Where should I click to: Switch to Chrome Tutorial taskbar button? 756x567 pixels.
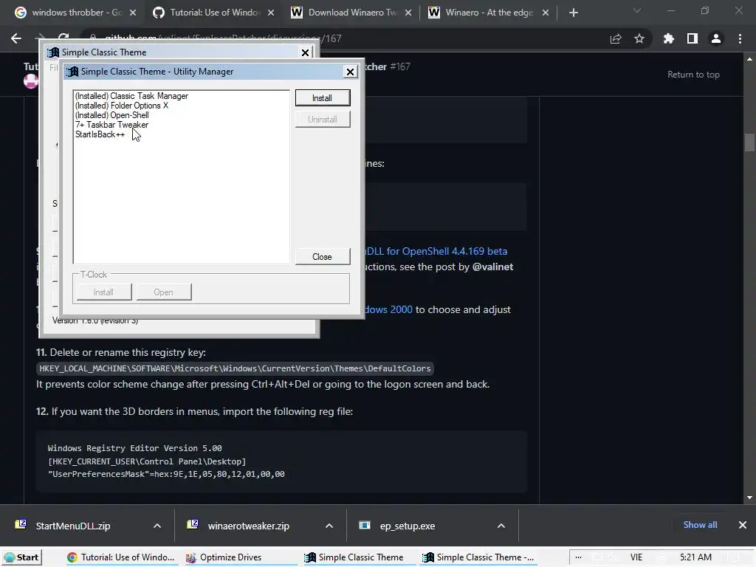[120, 557]
